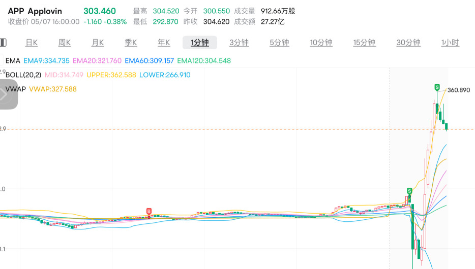Expand the gray side panel arrow
This screenshot has width=475, height=269.
9,94
